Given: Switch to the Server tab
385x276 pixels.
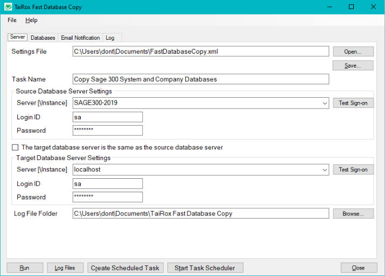Looking at the screenshot, I should [17, 37].
